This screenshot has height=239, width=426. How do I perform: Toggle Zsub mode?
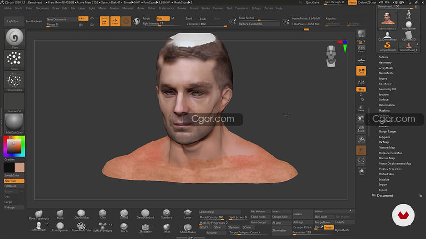coord(203,19)
